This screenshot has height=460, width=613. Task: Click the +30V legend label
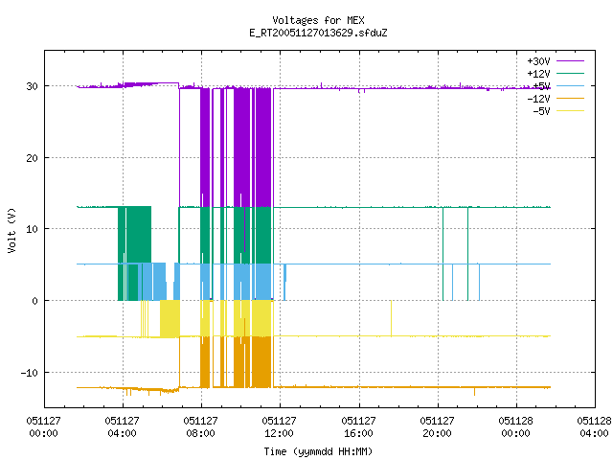point(538,61)
